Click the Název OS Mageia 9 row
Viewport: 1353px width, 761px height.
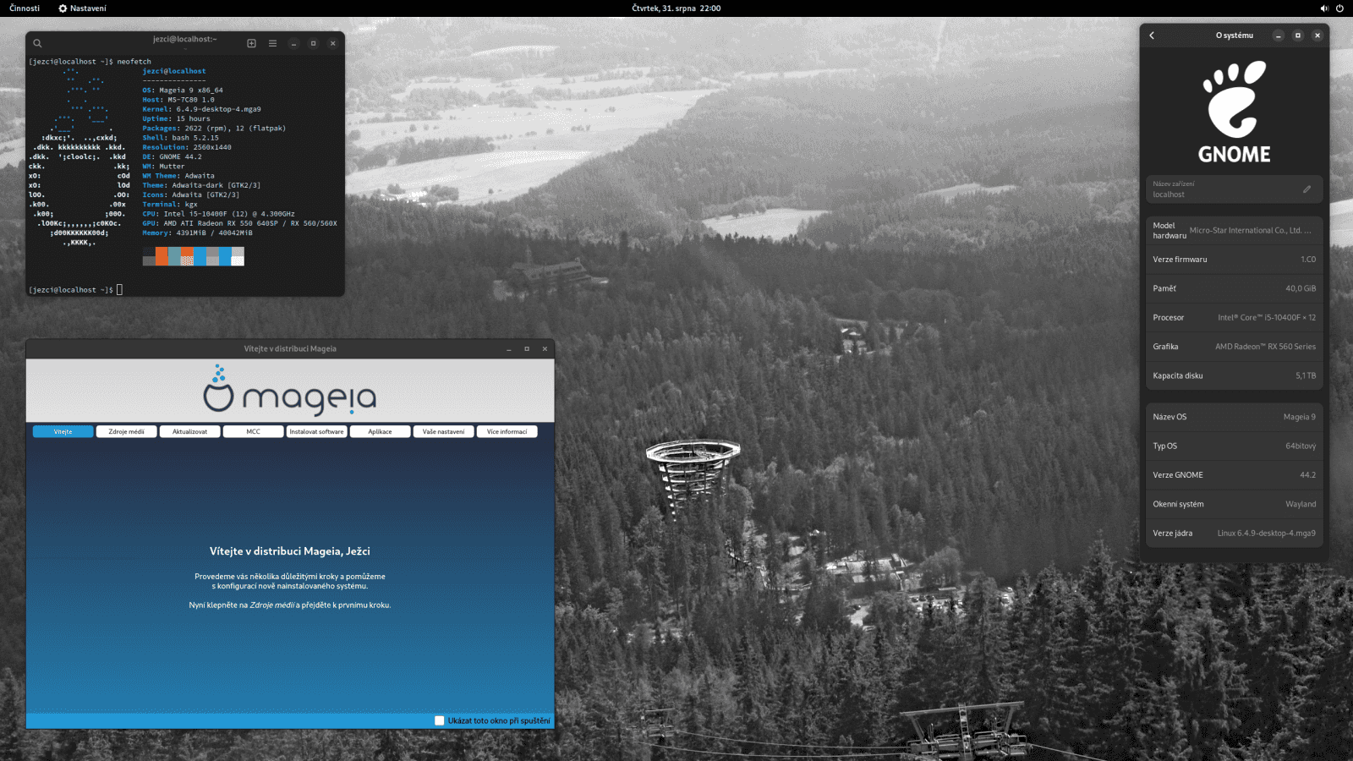point(1235,417)
